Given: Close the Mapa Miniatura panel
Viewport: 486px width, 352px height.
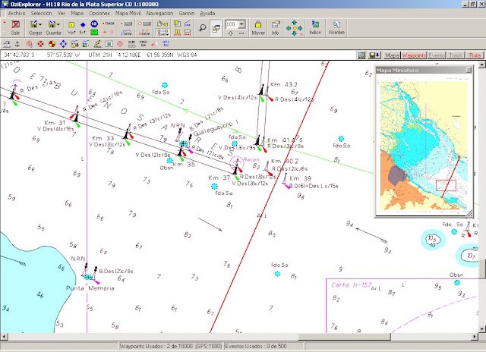Looking at the screenshot, I should [469, 71].
